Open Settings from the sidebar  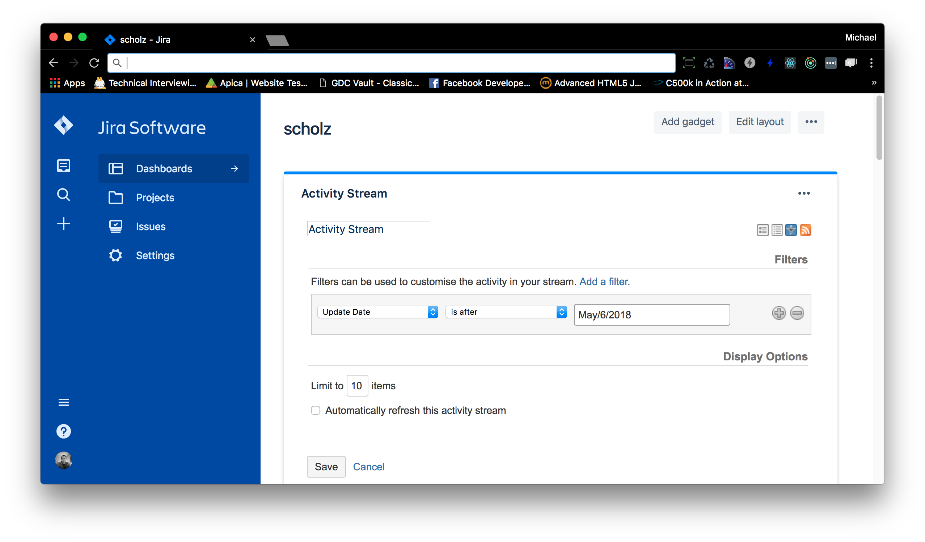point(155,255)
